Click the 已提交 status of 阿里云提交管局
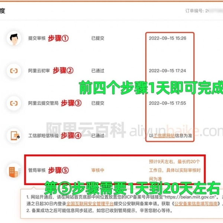Image resolution: width=223 pixels, height=223 pixels. (98, 103)
